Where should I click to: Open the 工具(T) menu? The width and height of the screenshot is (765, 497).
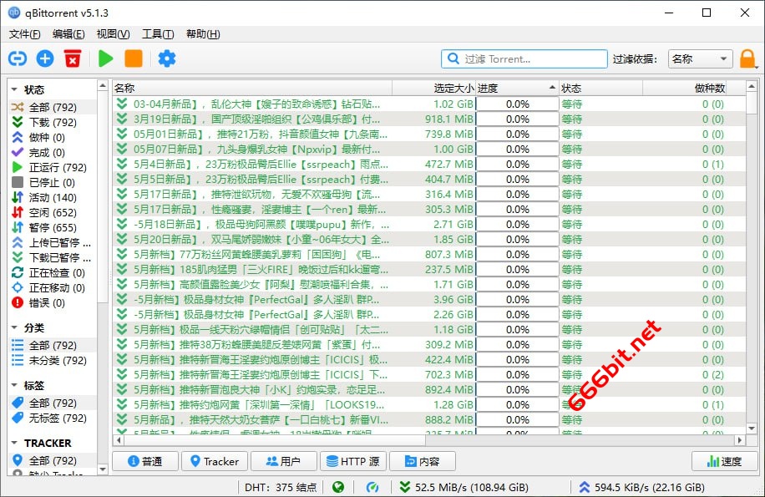(x=158, y=34)
